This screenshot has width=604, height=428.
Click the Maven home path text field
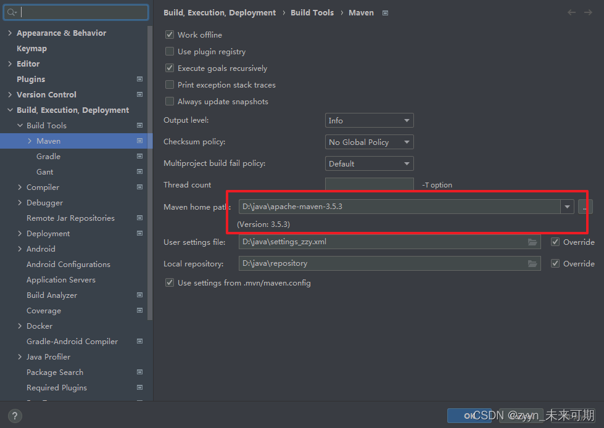click(399, 207)
